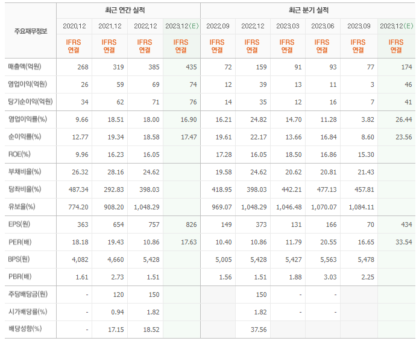
Task: Click the EPS(원) row label
Action: 19,224
